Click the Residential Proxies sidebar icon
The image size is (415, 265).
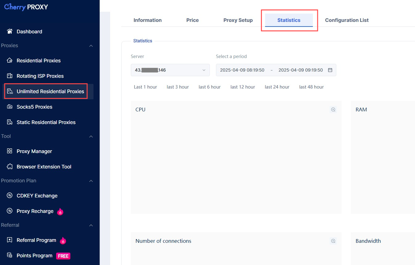10,60
